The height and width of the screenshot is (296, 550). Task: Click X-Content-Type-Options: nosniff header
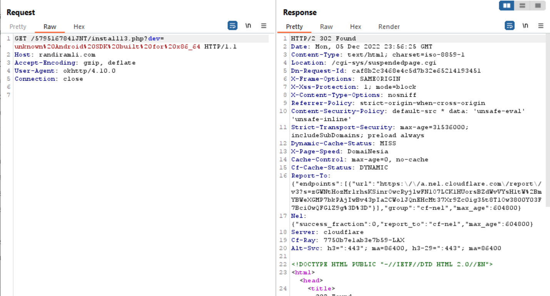click(354, 95)
